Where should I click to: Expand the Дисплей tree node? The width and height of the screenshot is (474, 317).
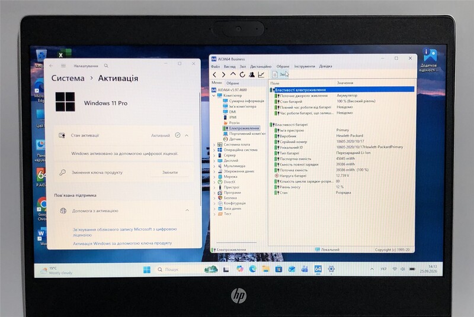214,161
